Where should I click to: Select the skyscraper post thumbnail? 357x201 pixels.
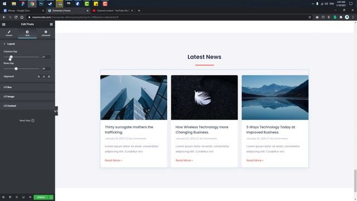pyautogui.click(x=134, y=98)
